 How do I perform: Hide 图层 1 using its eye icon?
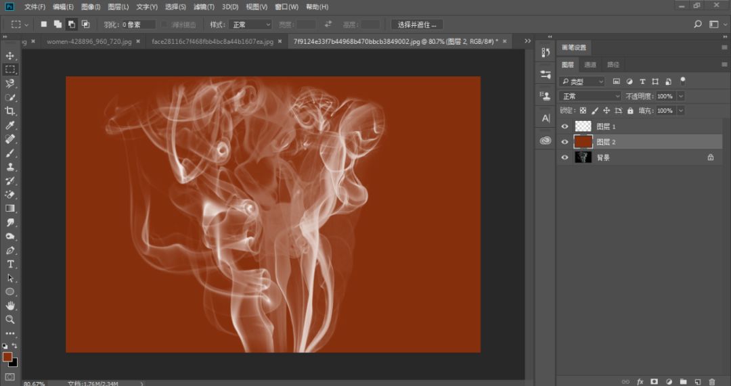(x=565, y=126)
